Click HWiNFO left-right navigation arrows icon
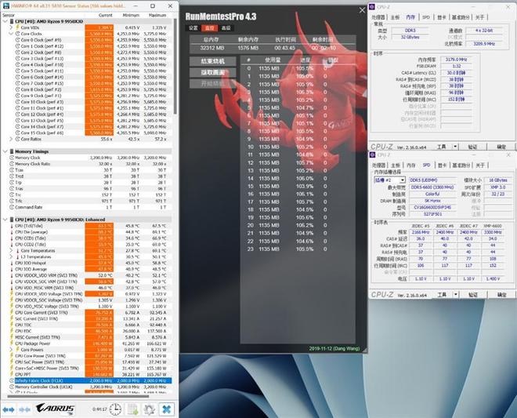Image resolution: width=517 pixels, height=418 pixels. tap(9, 409)
